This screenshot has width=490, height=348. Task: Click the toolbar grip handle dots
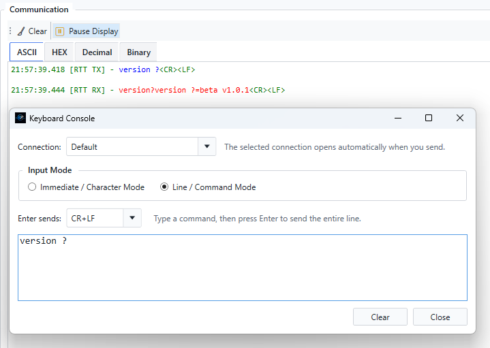(x=10, y=31)
